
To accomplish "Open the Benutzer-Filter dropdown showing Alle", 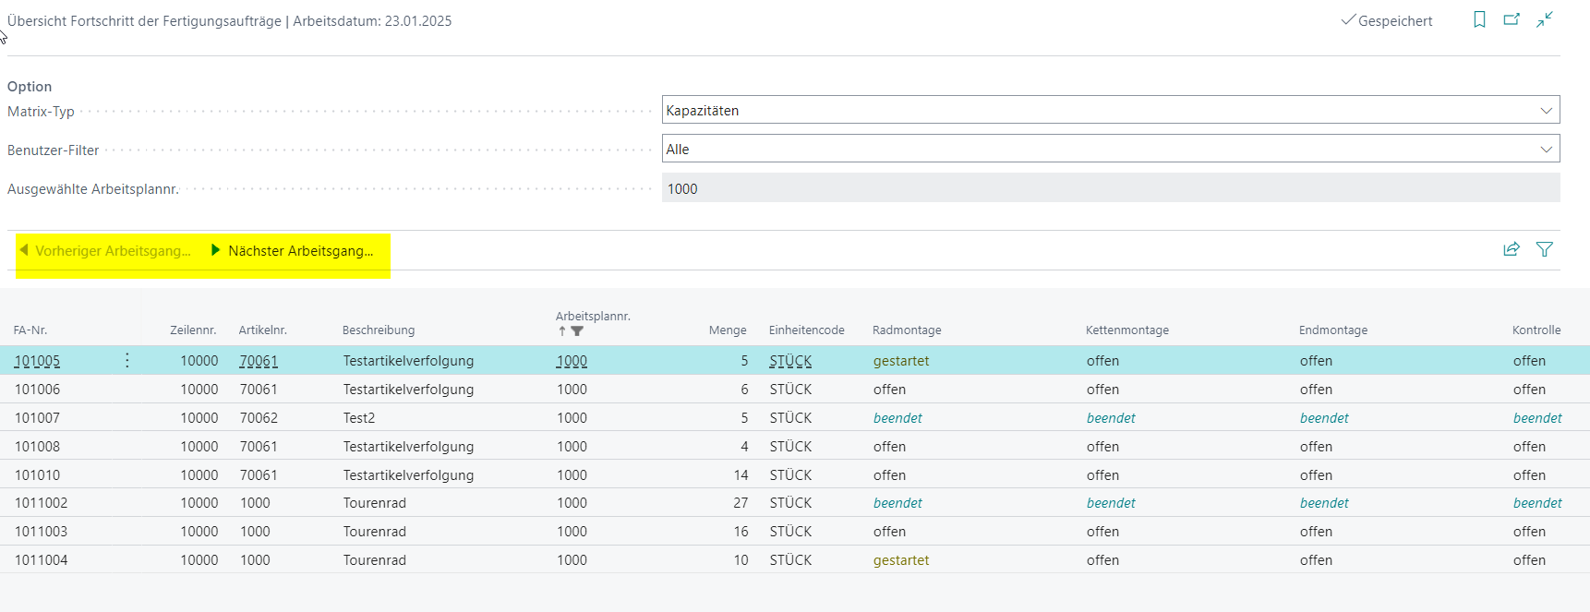I will click(1111, 149).
